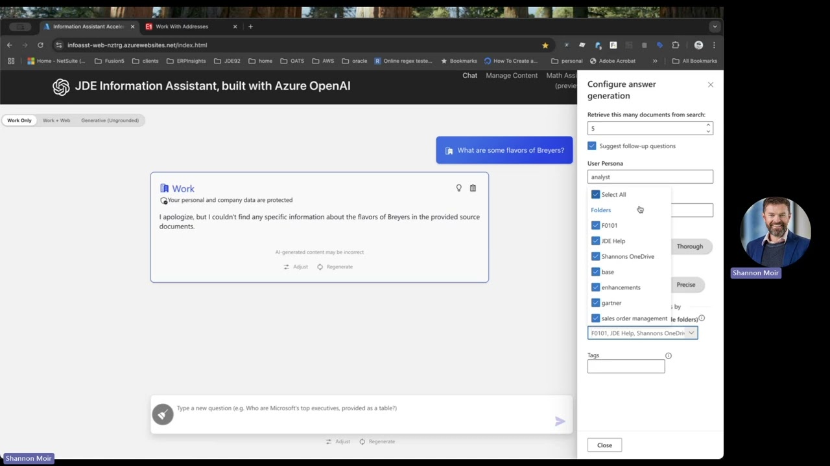The width and height of the screenshot is (830, 466).
Task: Select Generative (Ungrounded) mode tab
Action: click(110, 120)
